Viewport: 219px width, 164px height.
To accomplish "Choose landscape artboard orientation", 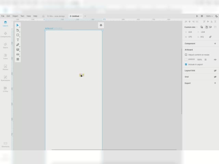I will pos(210,27).
